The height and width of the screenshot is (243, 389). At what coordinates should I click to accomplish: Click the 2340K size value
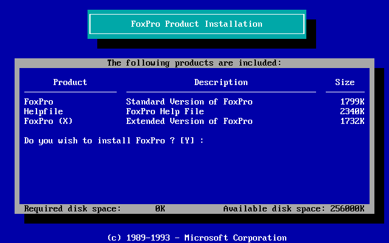353,112
